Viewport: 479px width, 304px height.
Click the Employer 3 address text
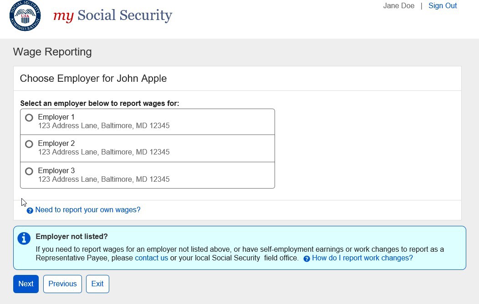coord(104,179)
